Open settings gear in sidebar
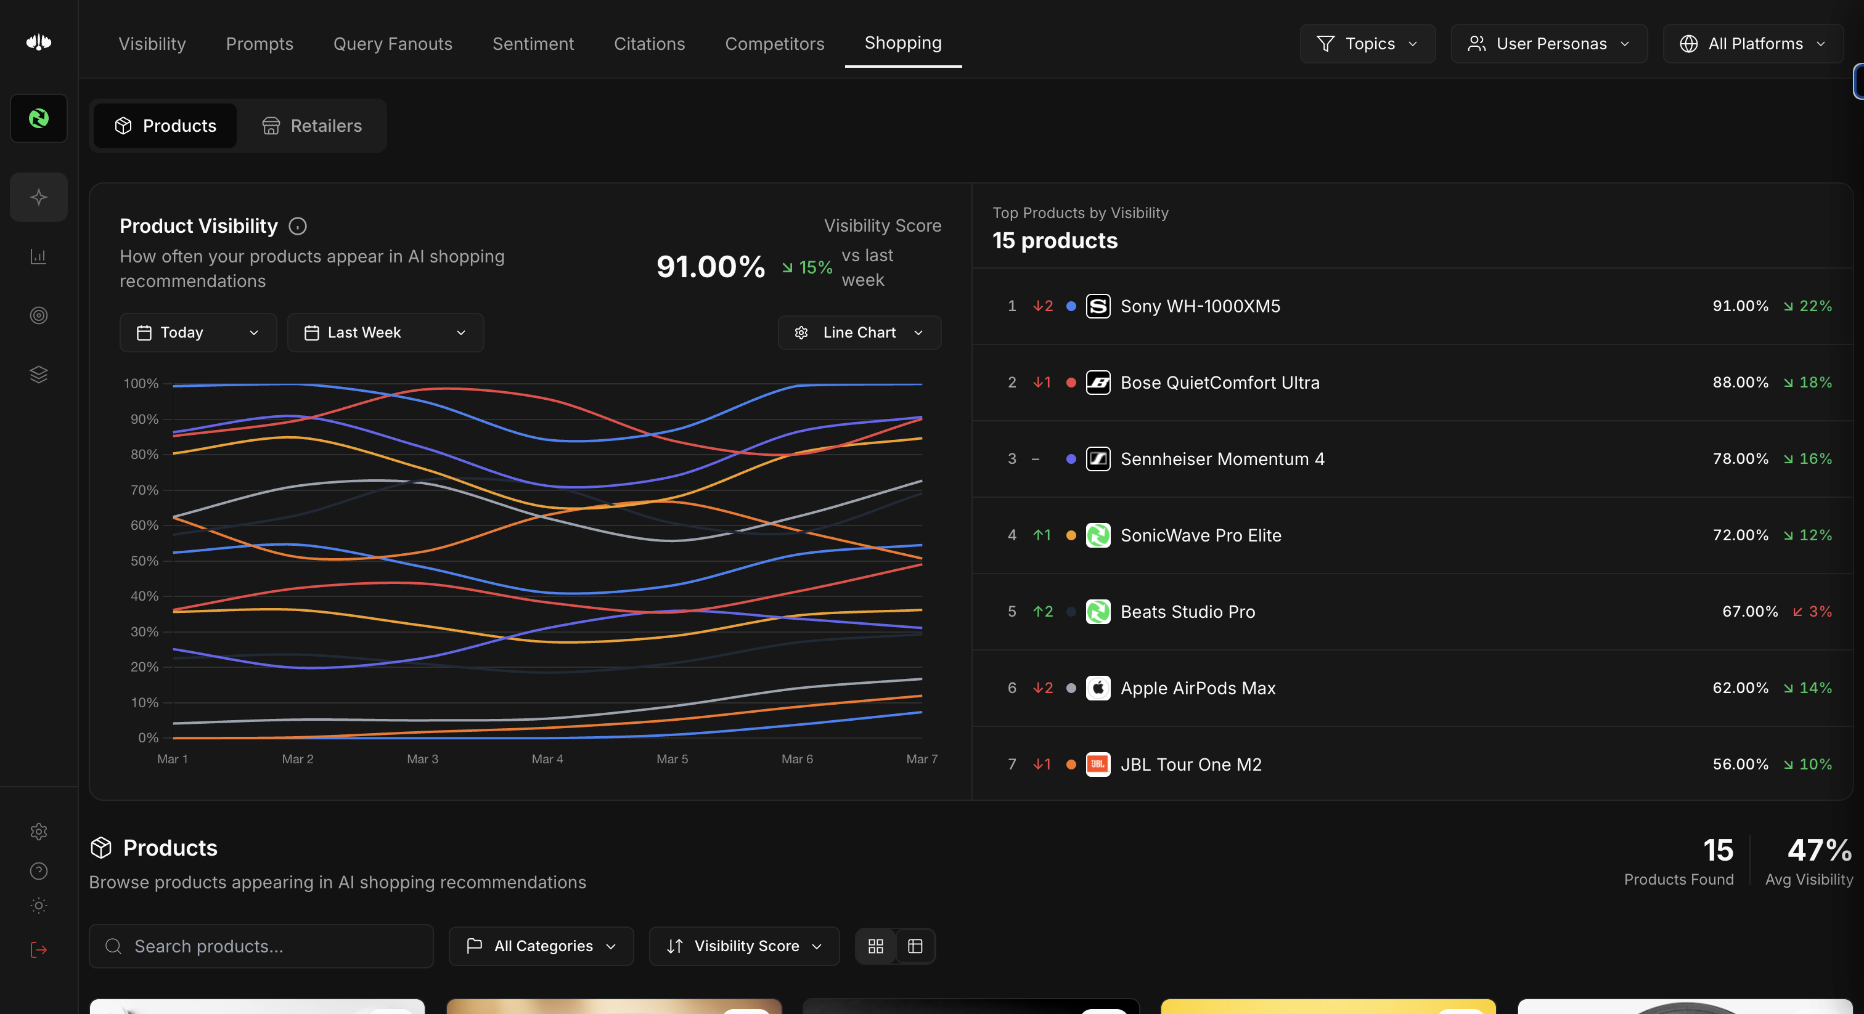 pos(38,832)
